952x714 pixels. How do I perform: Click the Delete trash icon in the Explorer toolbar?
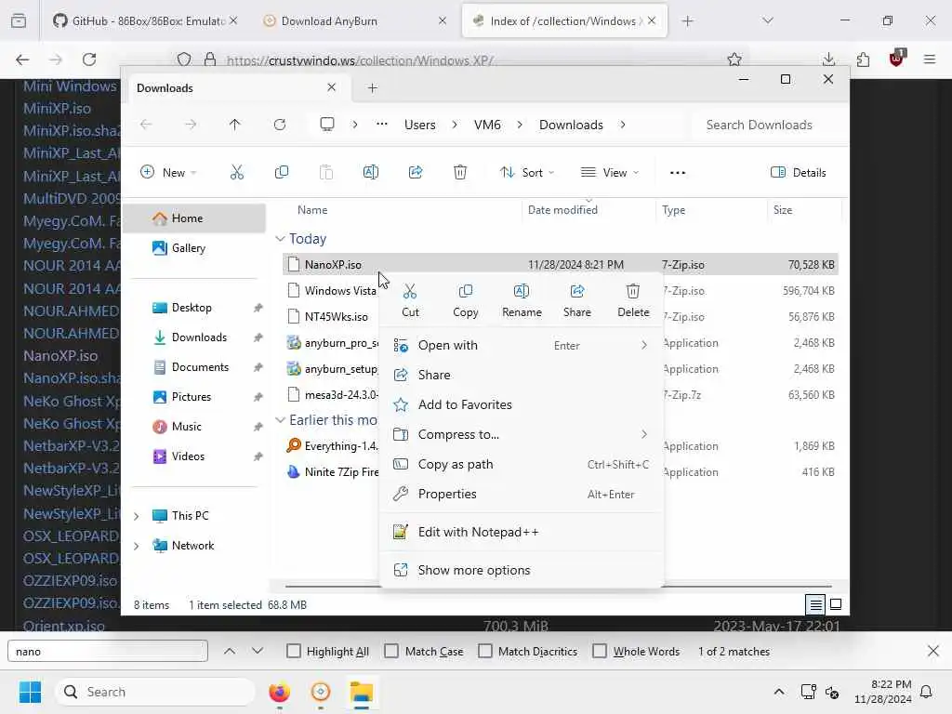tap(460, 172)
